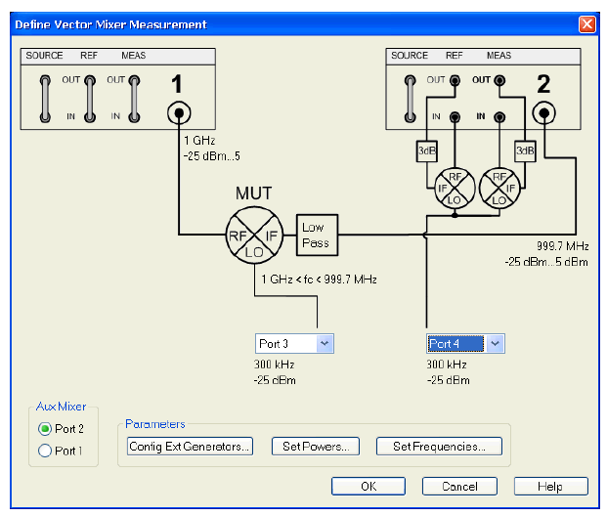Click Port 1 SOURCE jumper link
The height and width of the screenshot is (516, 607).
(x=45, y=99)
